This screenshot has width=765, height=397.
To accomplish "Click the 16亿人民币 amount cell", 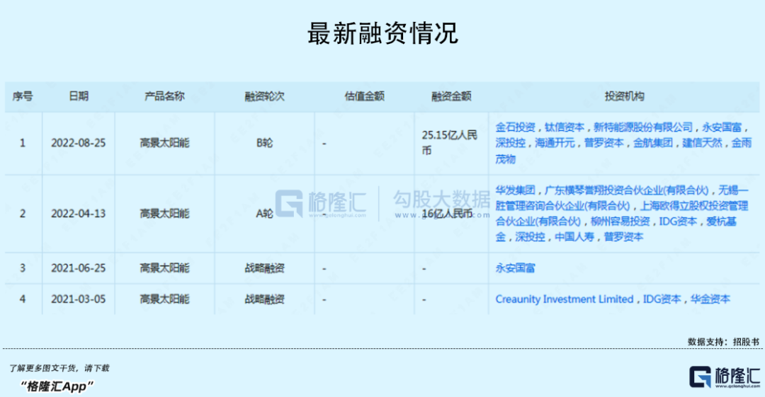I will (447, 214).
